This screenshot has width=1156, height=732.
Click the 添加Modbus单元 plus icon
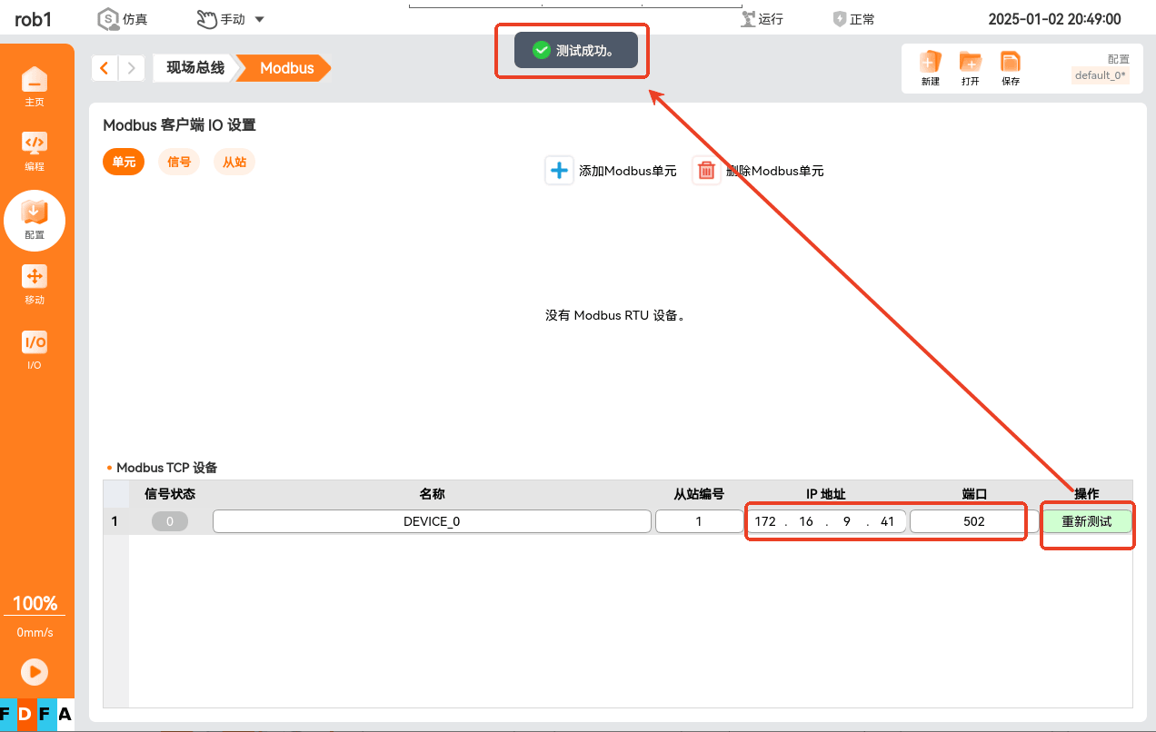560,170
